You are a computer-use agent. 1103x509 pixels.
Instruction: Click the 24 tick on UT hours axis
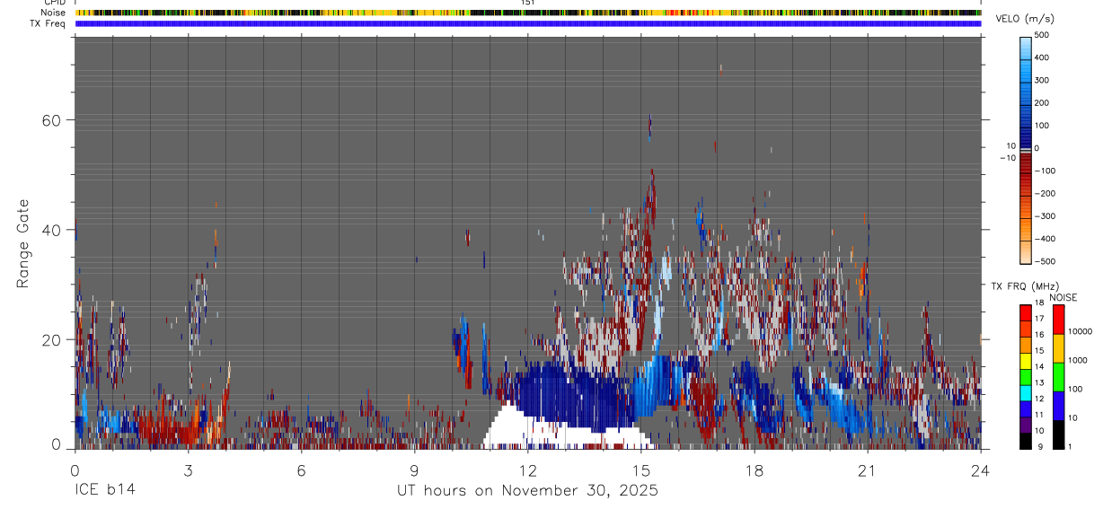pos(981,470)
